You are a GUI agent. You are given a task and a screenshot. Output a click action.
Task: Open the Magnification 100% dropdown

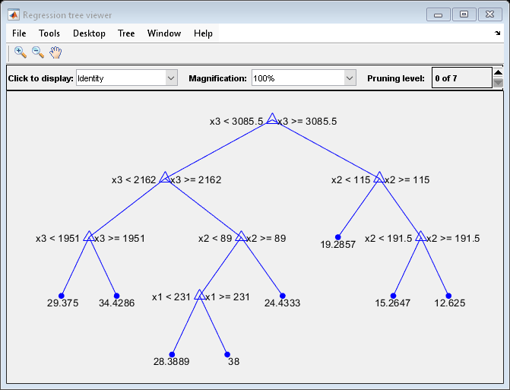[x=304, y=78]
